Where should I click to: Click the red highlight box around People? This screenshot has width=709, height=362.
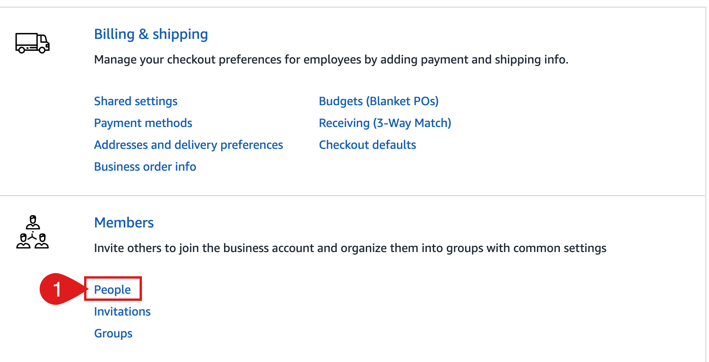coord(113,289)
